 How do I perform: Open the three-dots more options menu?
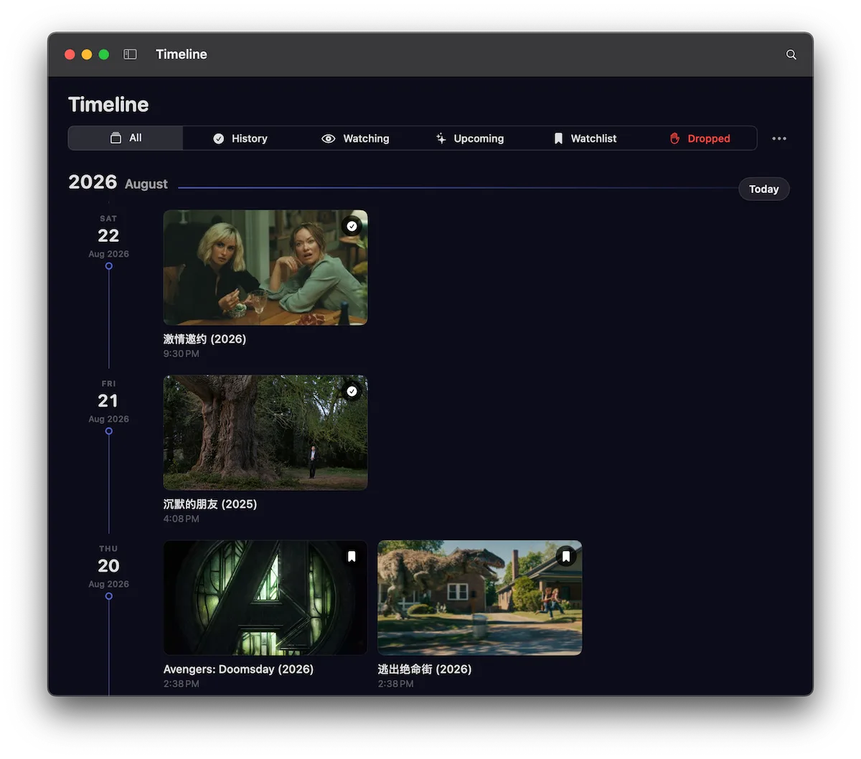[x=779, y=138]
